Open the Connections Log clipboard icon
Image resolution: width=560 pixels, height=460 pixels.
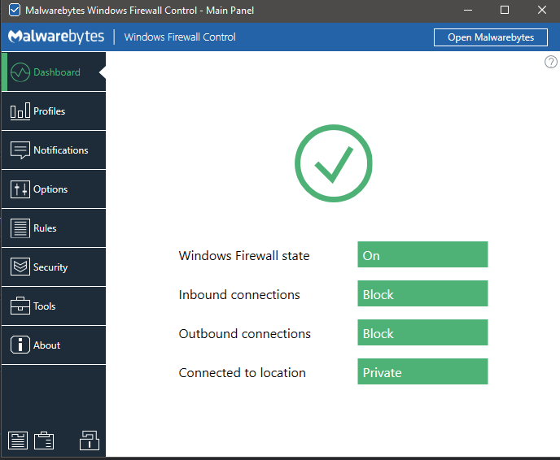pos(44,440)
